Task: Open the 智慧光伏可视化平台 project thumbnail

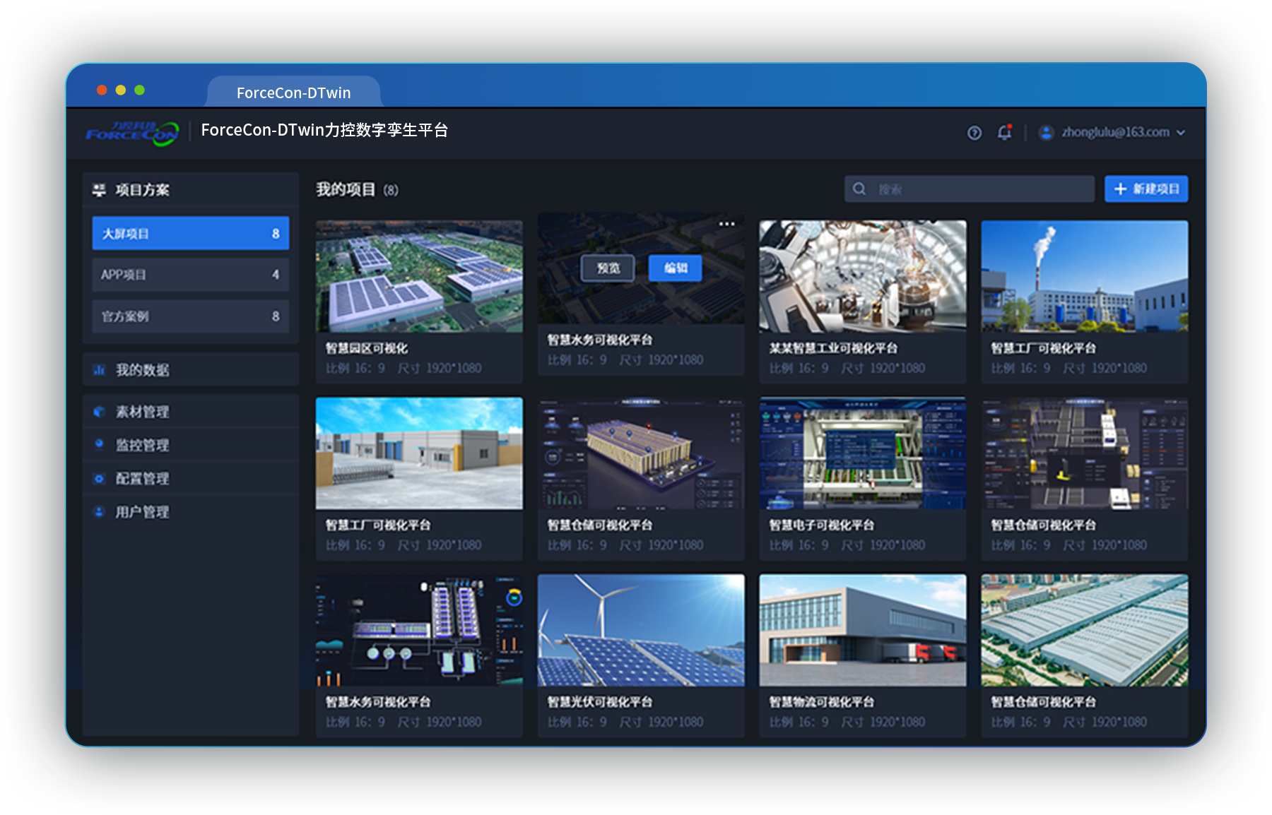Action: click(x=640, y=630)
